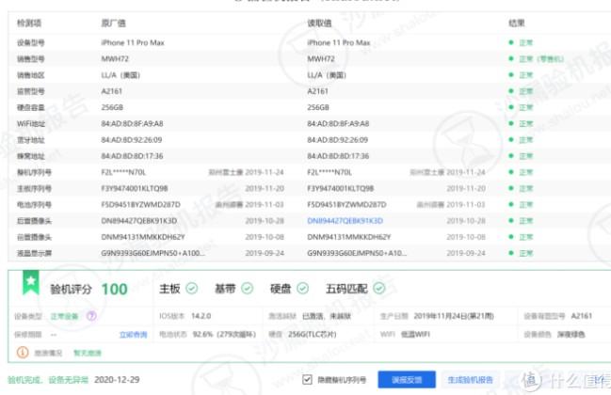Select the storage value 256G(TLC芯片)
Screen dimensions: 611x395
click(313, 334)
